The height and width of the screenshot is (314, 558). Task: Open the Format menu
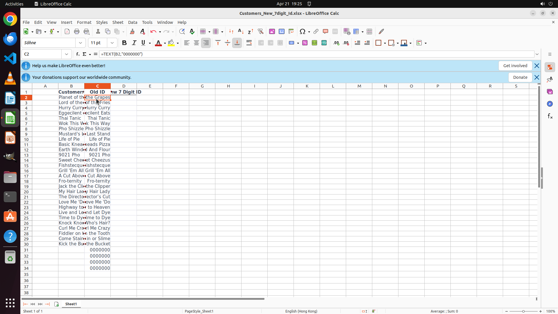(x=84, y=22)
